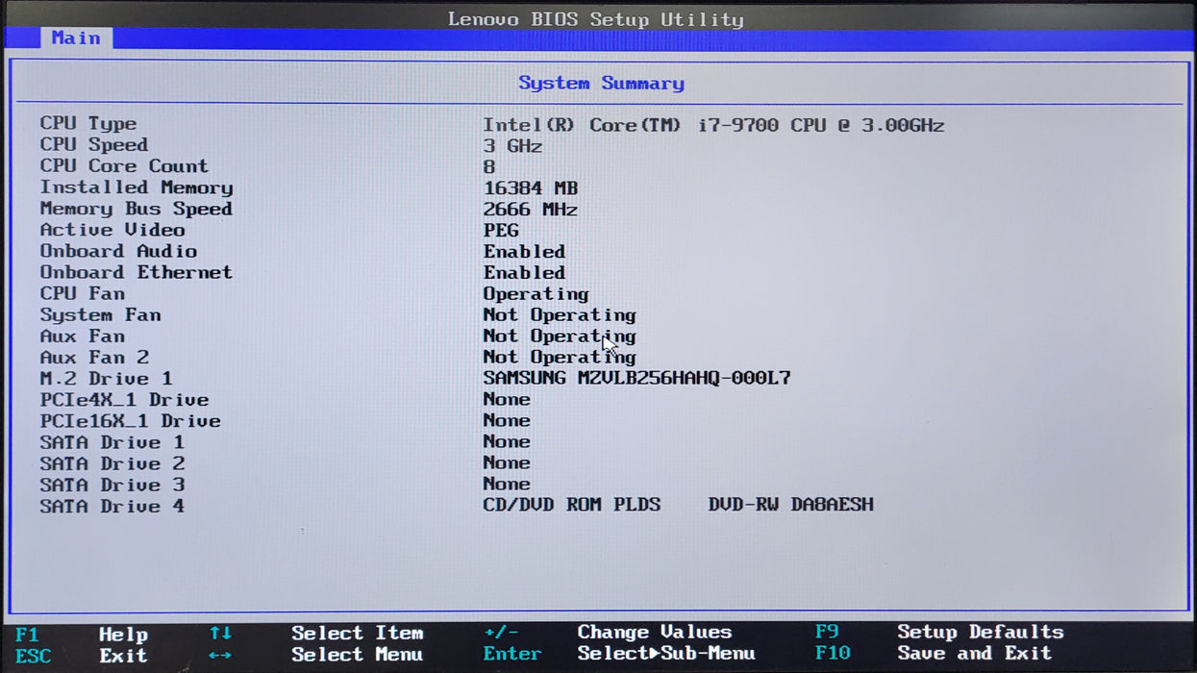
Task: Click None value for PCIe16X_1 Drive
Action: click(507, 420)
